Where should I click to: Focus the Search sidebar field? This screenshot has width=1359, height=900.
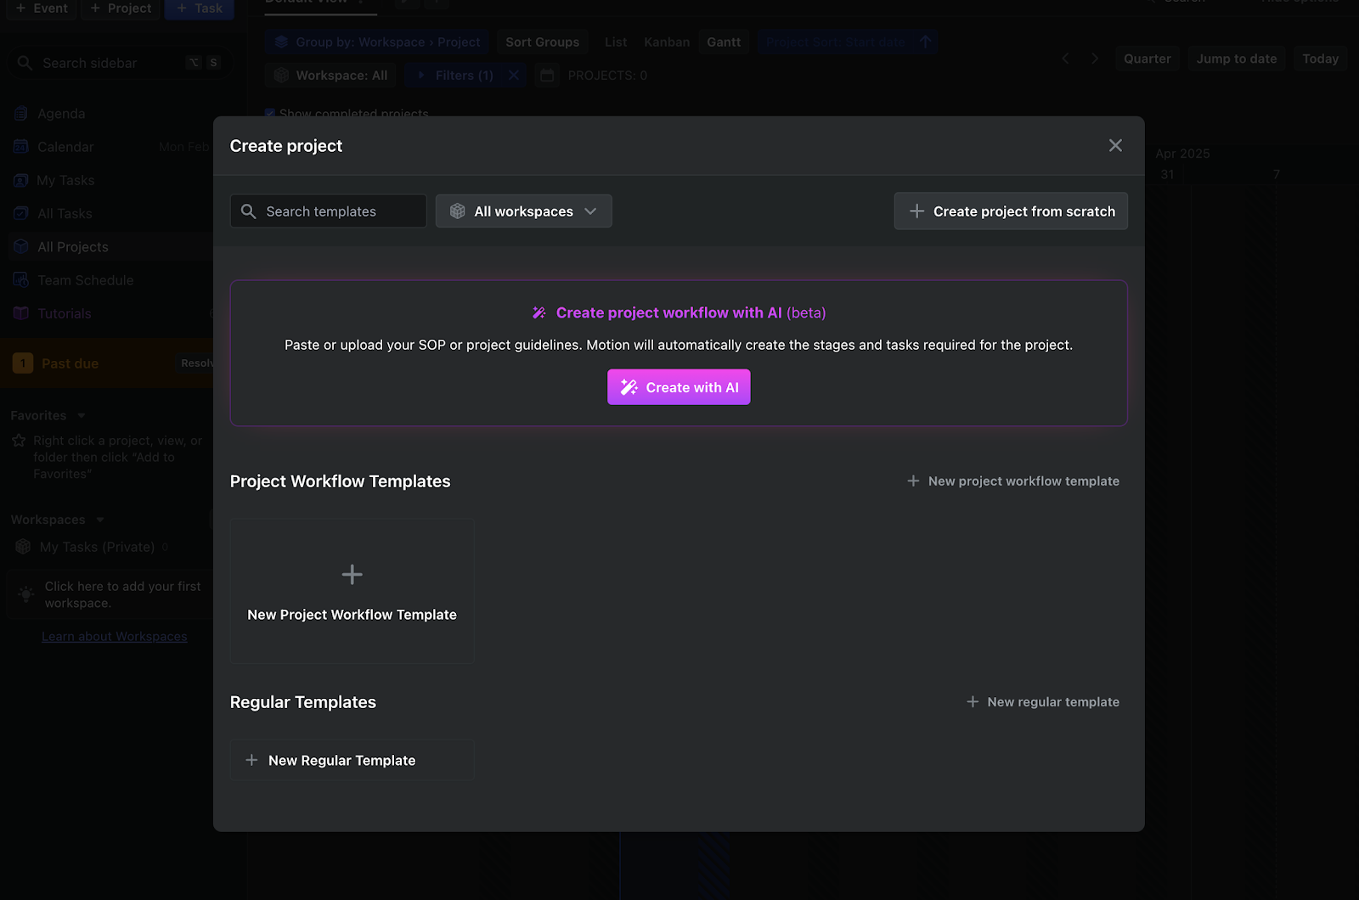pyautogui.click(x=119, y=63)
